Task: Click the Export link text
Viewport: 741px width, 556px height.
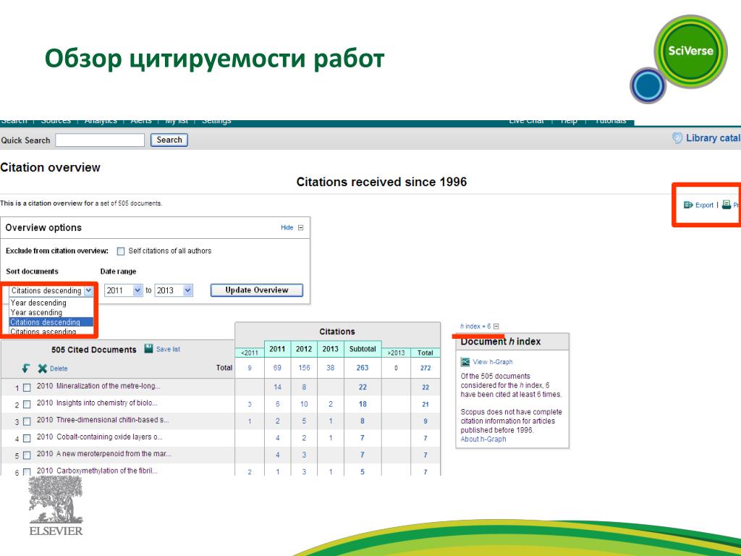Action: coord(704,205)
